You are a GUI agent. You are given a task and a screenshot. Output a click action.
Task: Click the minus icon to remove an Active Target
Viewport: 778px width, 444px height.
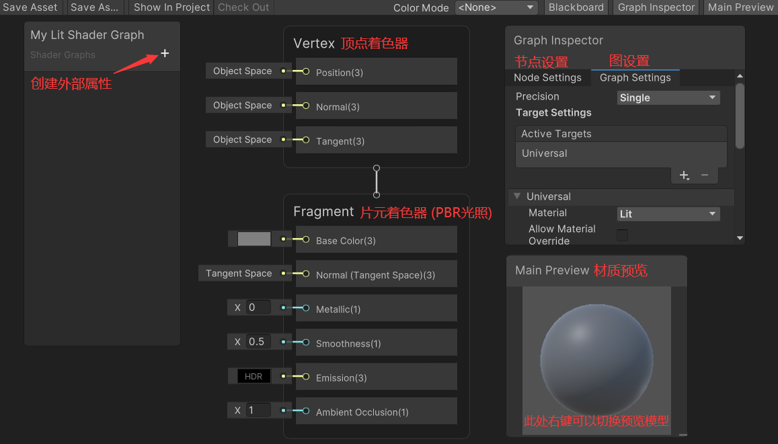[x=704, y=175]
